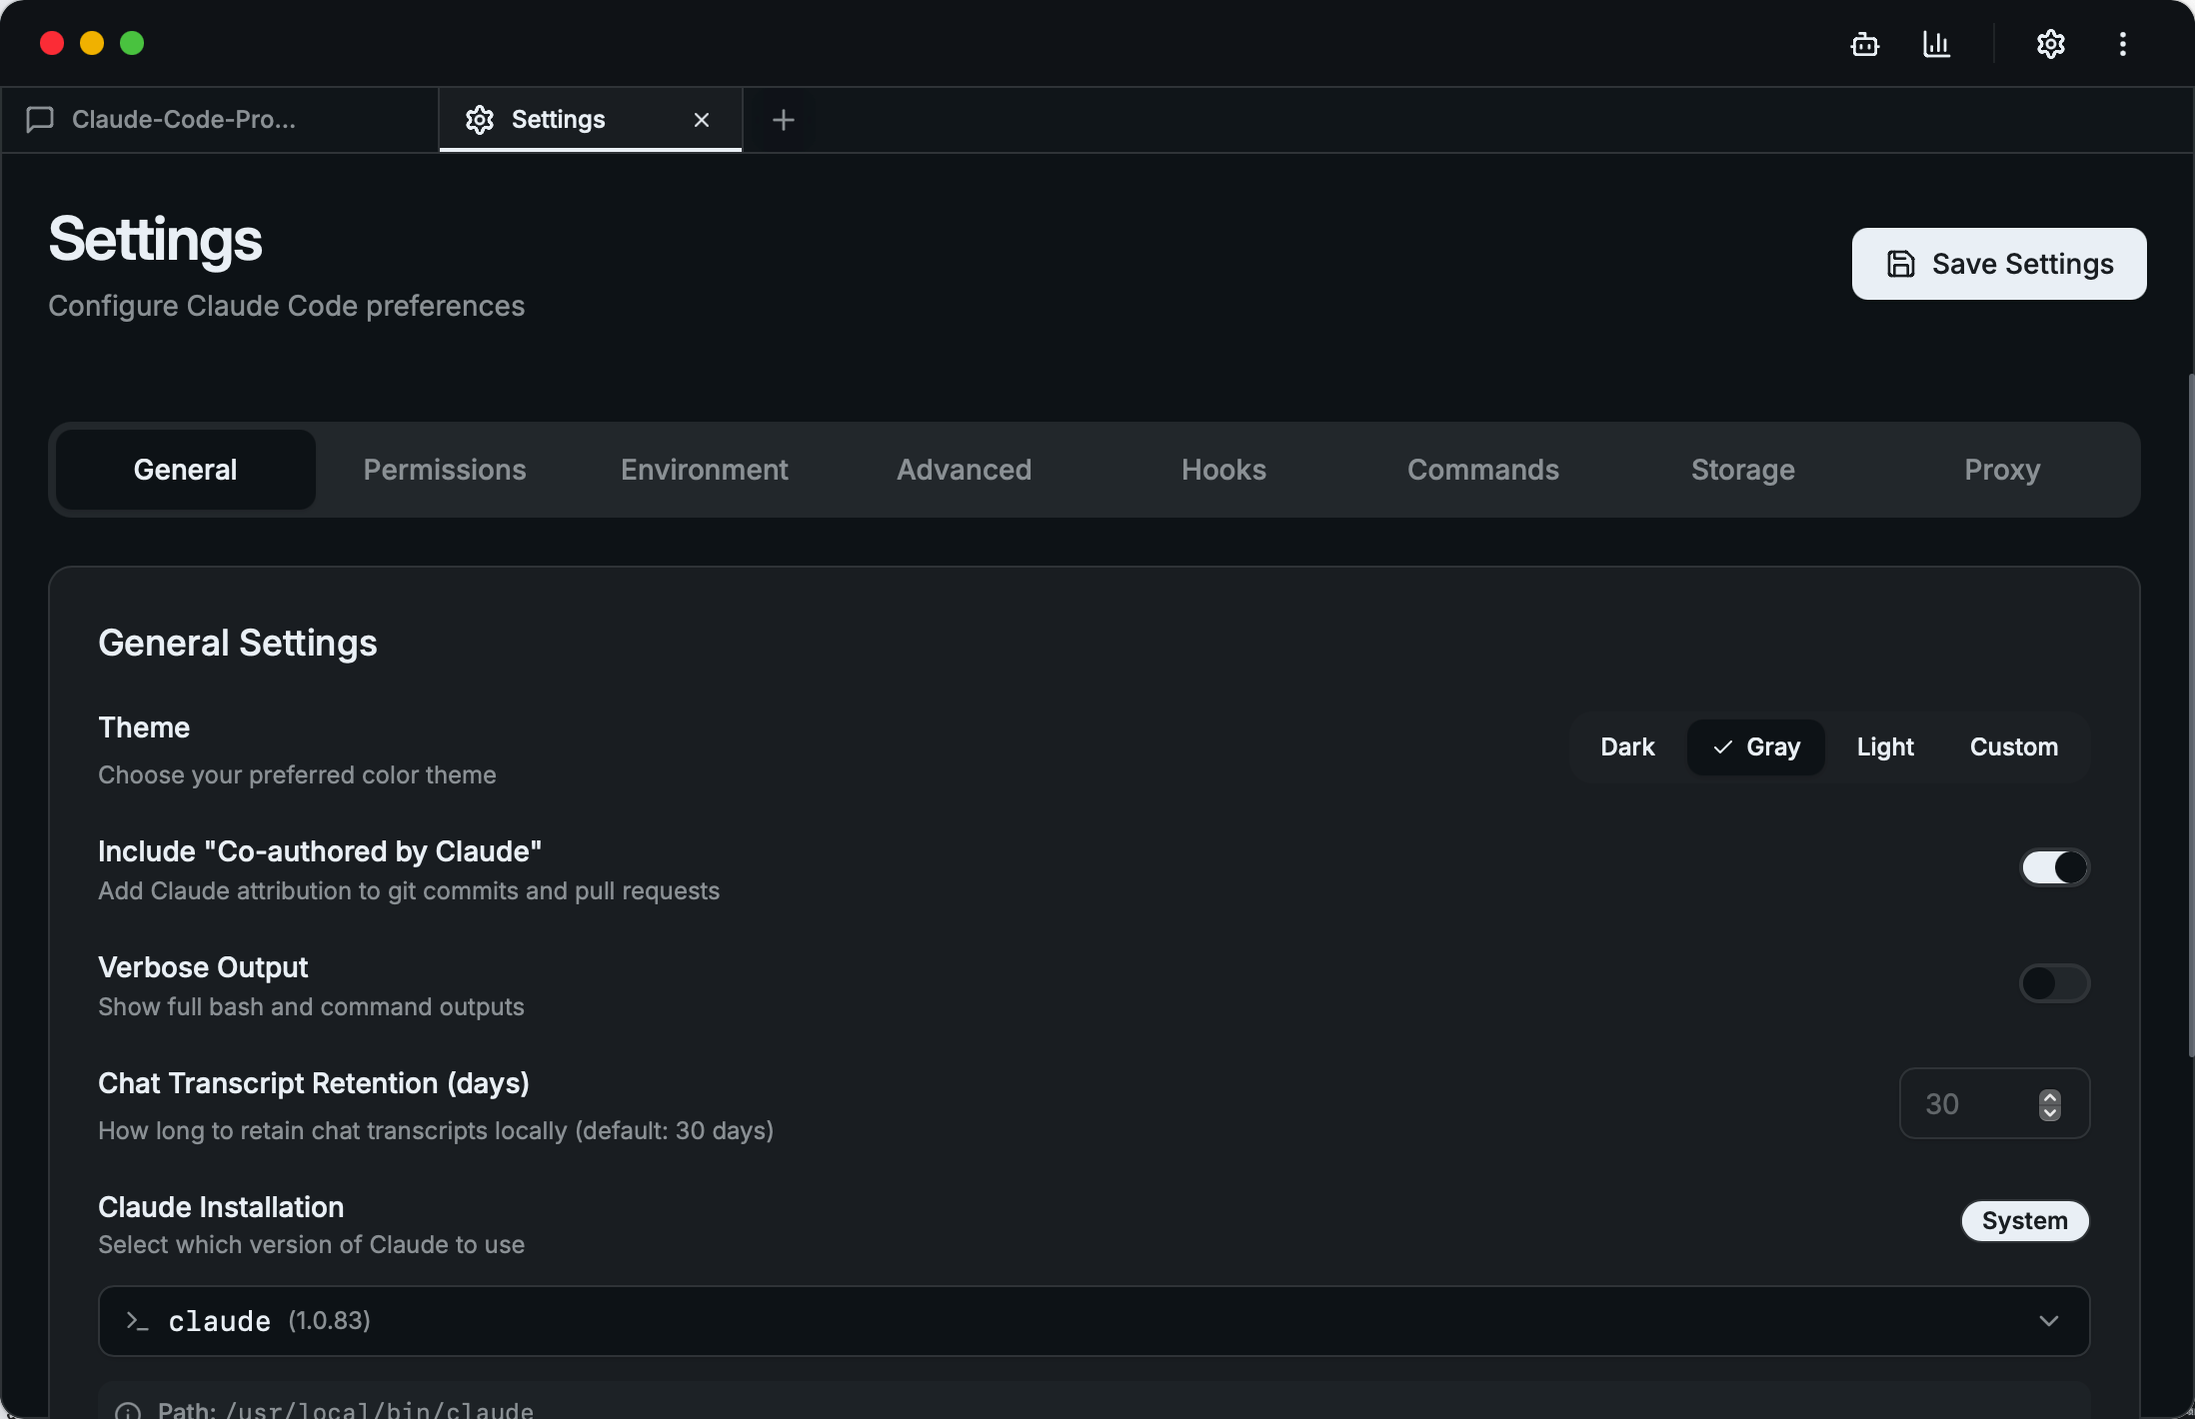The height and width of the screenshot is (1419, 2195).
Task: Switch to the Permissions tab
Action: (445, 470)
